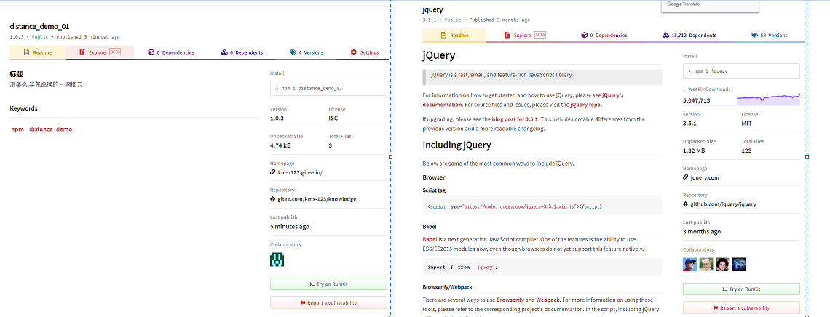Click first jquery collaborator avatar

click(x=689, y=264)
